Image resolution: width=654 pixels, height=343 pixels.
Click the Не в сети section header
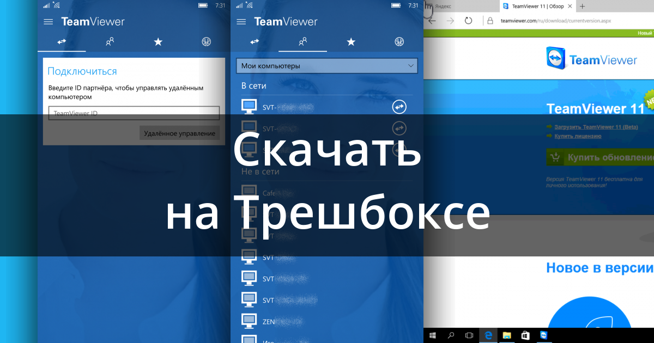pyautogui.click(x=261, y=171)
